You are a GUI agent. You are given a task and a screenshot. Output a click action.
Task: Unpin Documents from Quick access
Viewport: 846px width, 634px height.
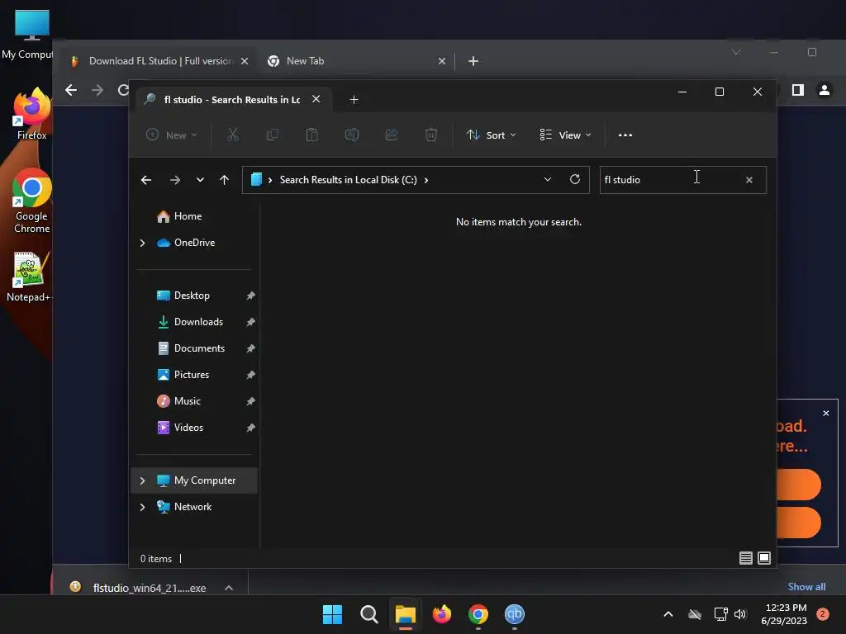pyautogui.click(x=250, y=348)
